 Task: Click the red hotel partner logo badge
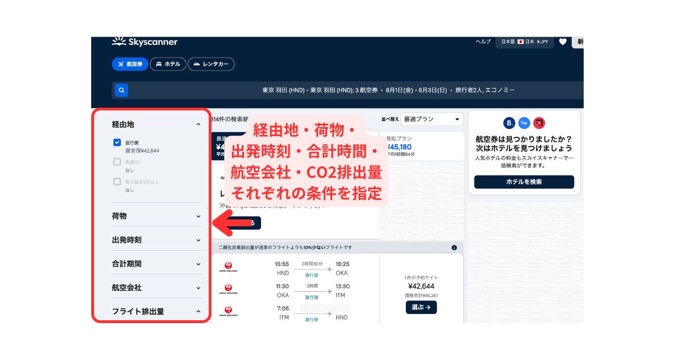pos(539,123)
